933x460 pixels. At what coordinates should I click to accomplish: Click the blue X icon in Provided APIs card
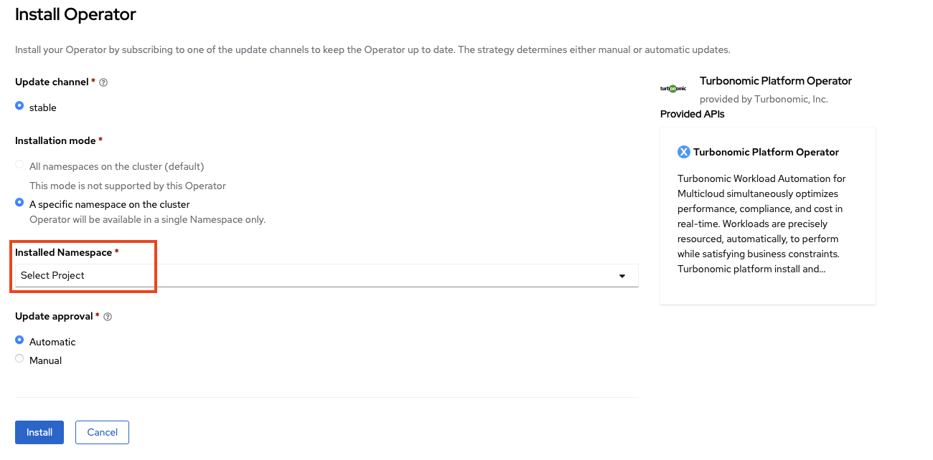684,152
